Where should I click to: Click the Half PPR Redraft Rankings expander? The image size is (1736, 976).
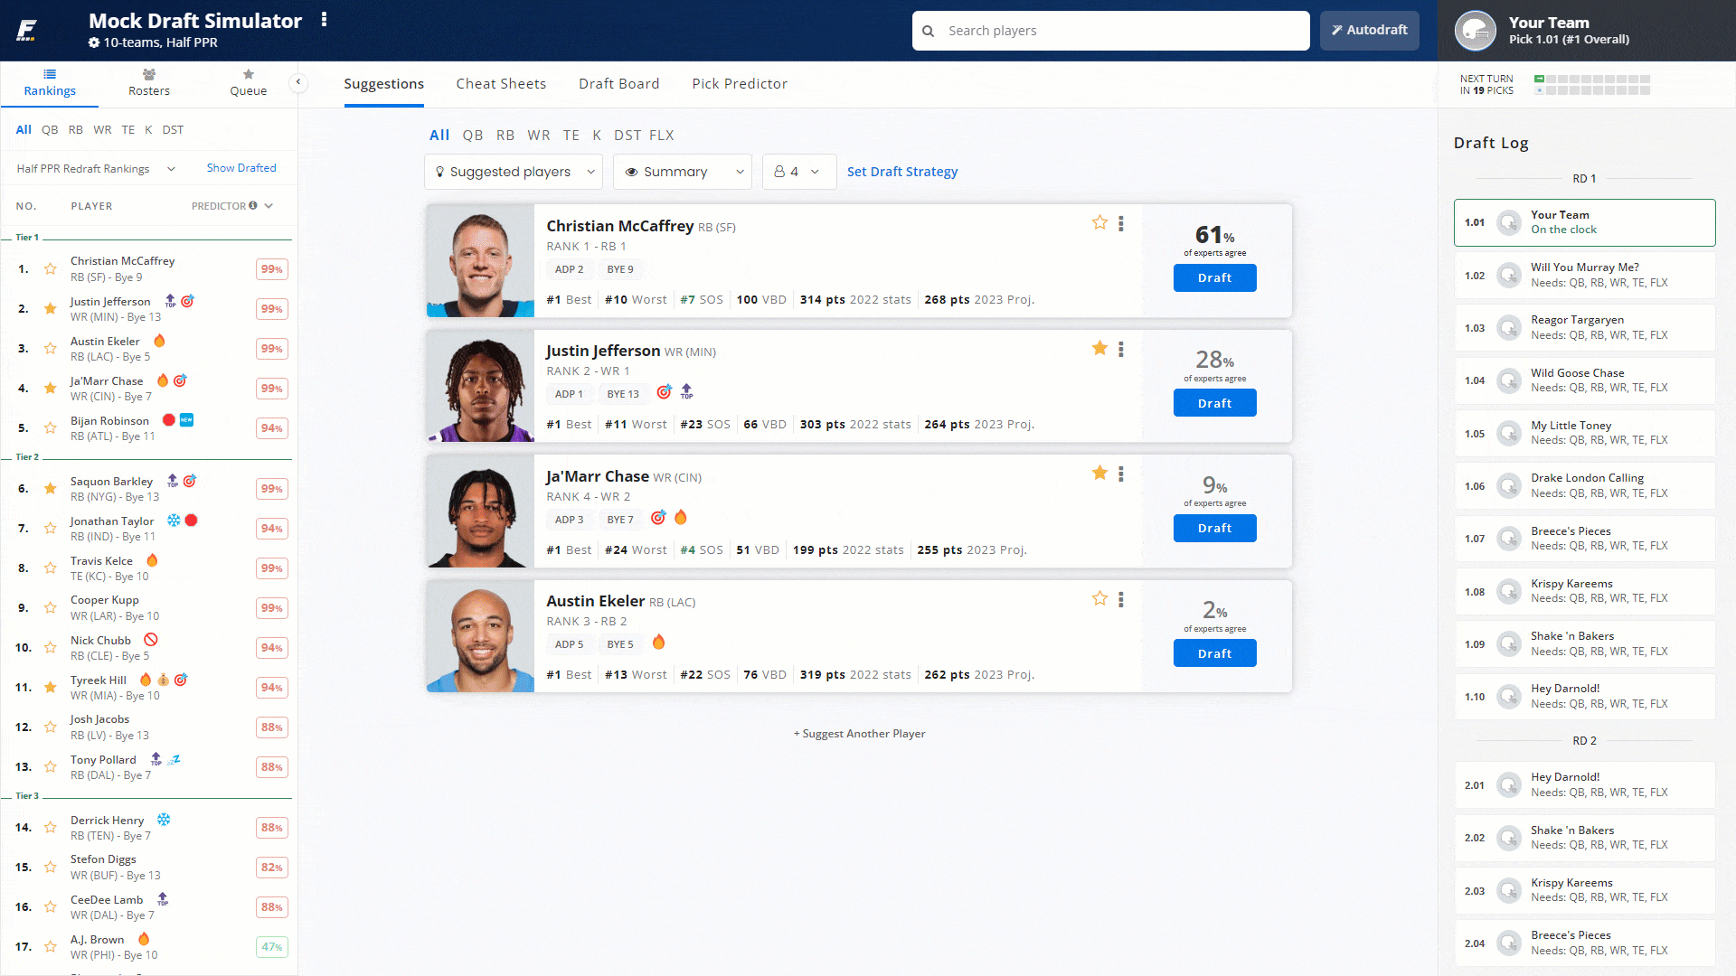click(x=94, y=167)
